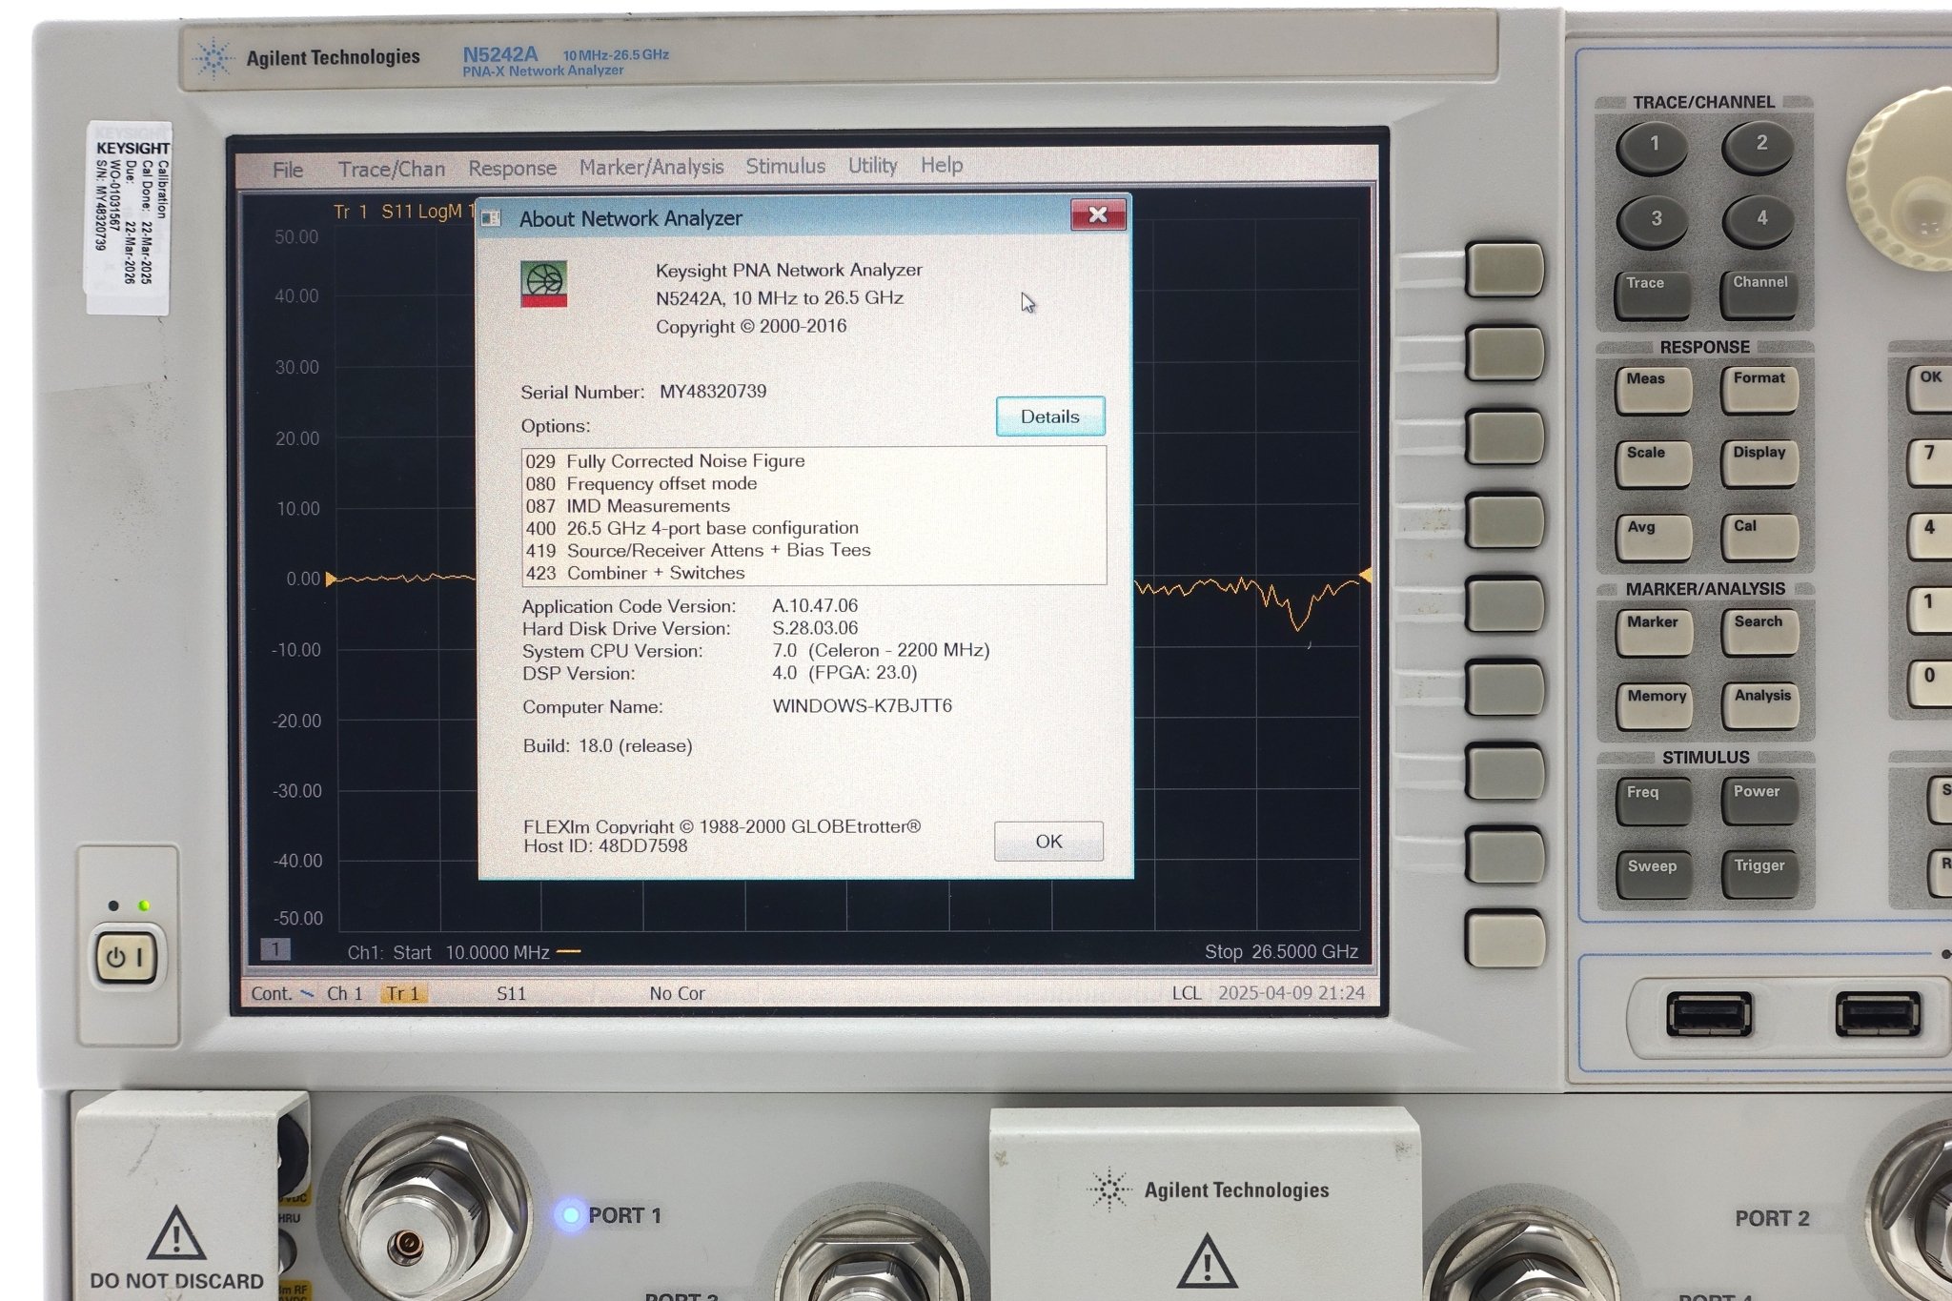Screen dimensions: 1952x1301
Task: Push the Avg response key
Action: point(1653,539)
